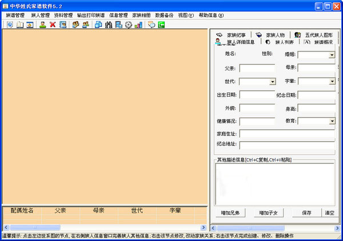Click the family table horizontal scrollbar thumb
Viewport: 343px width, 241px height.
[35, 227]
